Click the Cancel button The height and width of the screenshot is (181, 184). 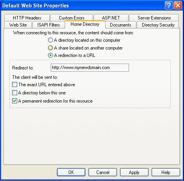click(x=103, y=172)
